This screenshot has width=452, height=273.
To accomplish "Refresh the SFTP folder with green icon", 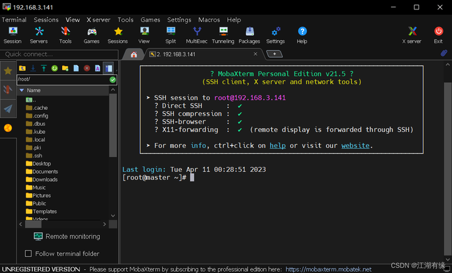I will tap(55, 68).
